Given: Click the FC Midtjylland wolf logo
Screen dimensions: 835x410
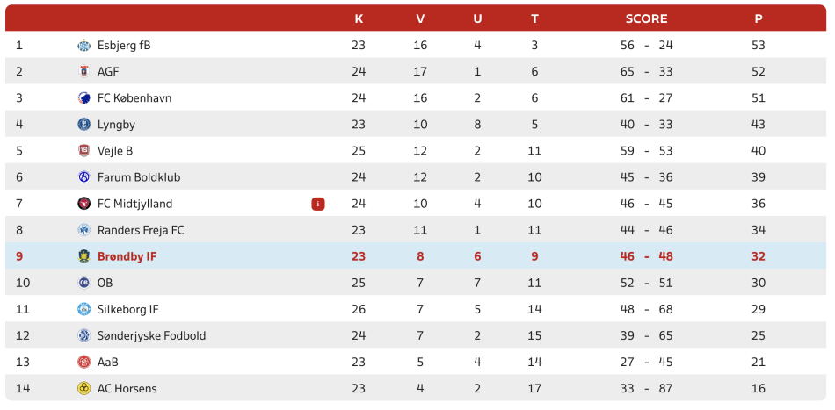Looking at the screenshot, I should tap(83, 204).
